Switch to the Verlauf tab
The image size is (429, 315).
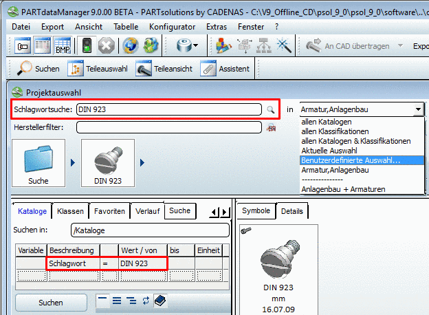click(x=147, y=211)
